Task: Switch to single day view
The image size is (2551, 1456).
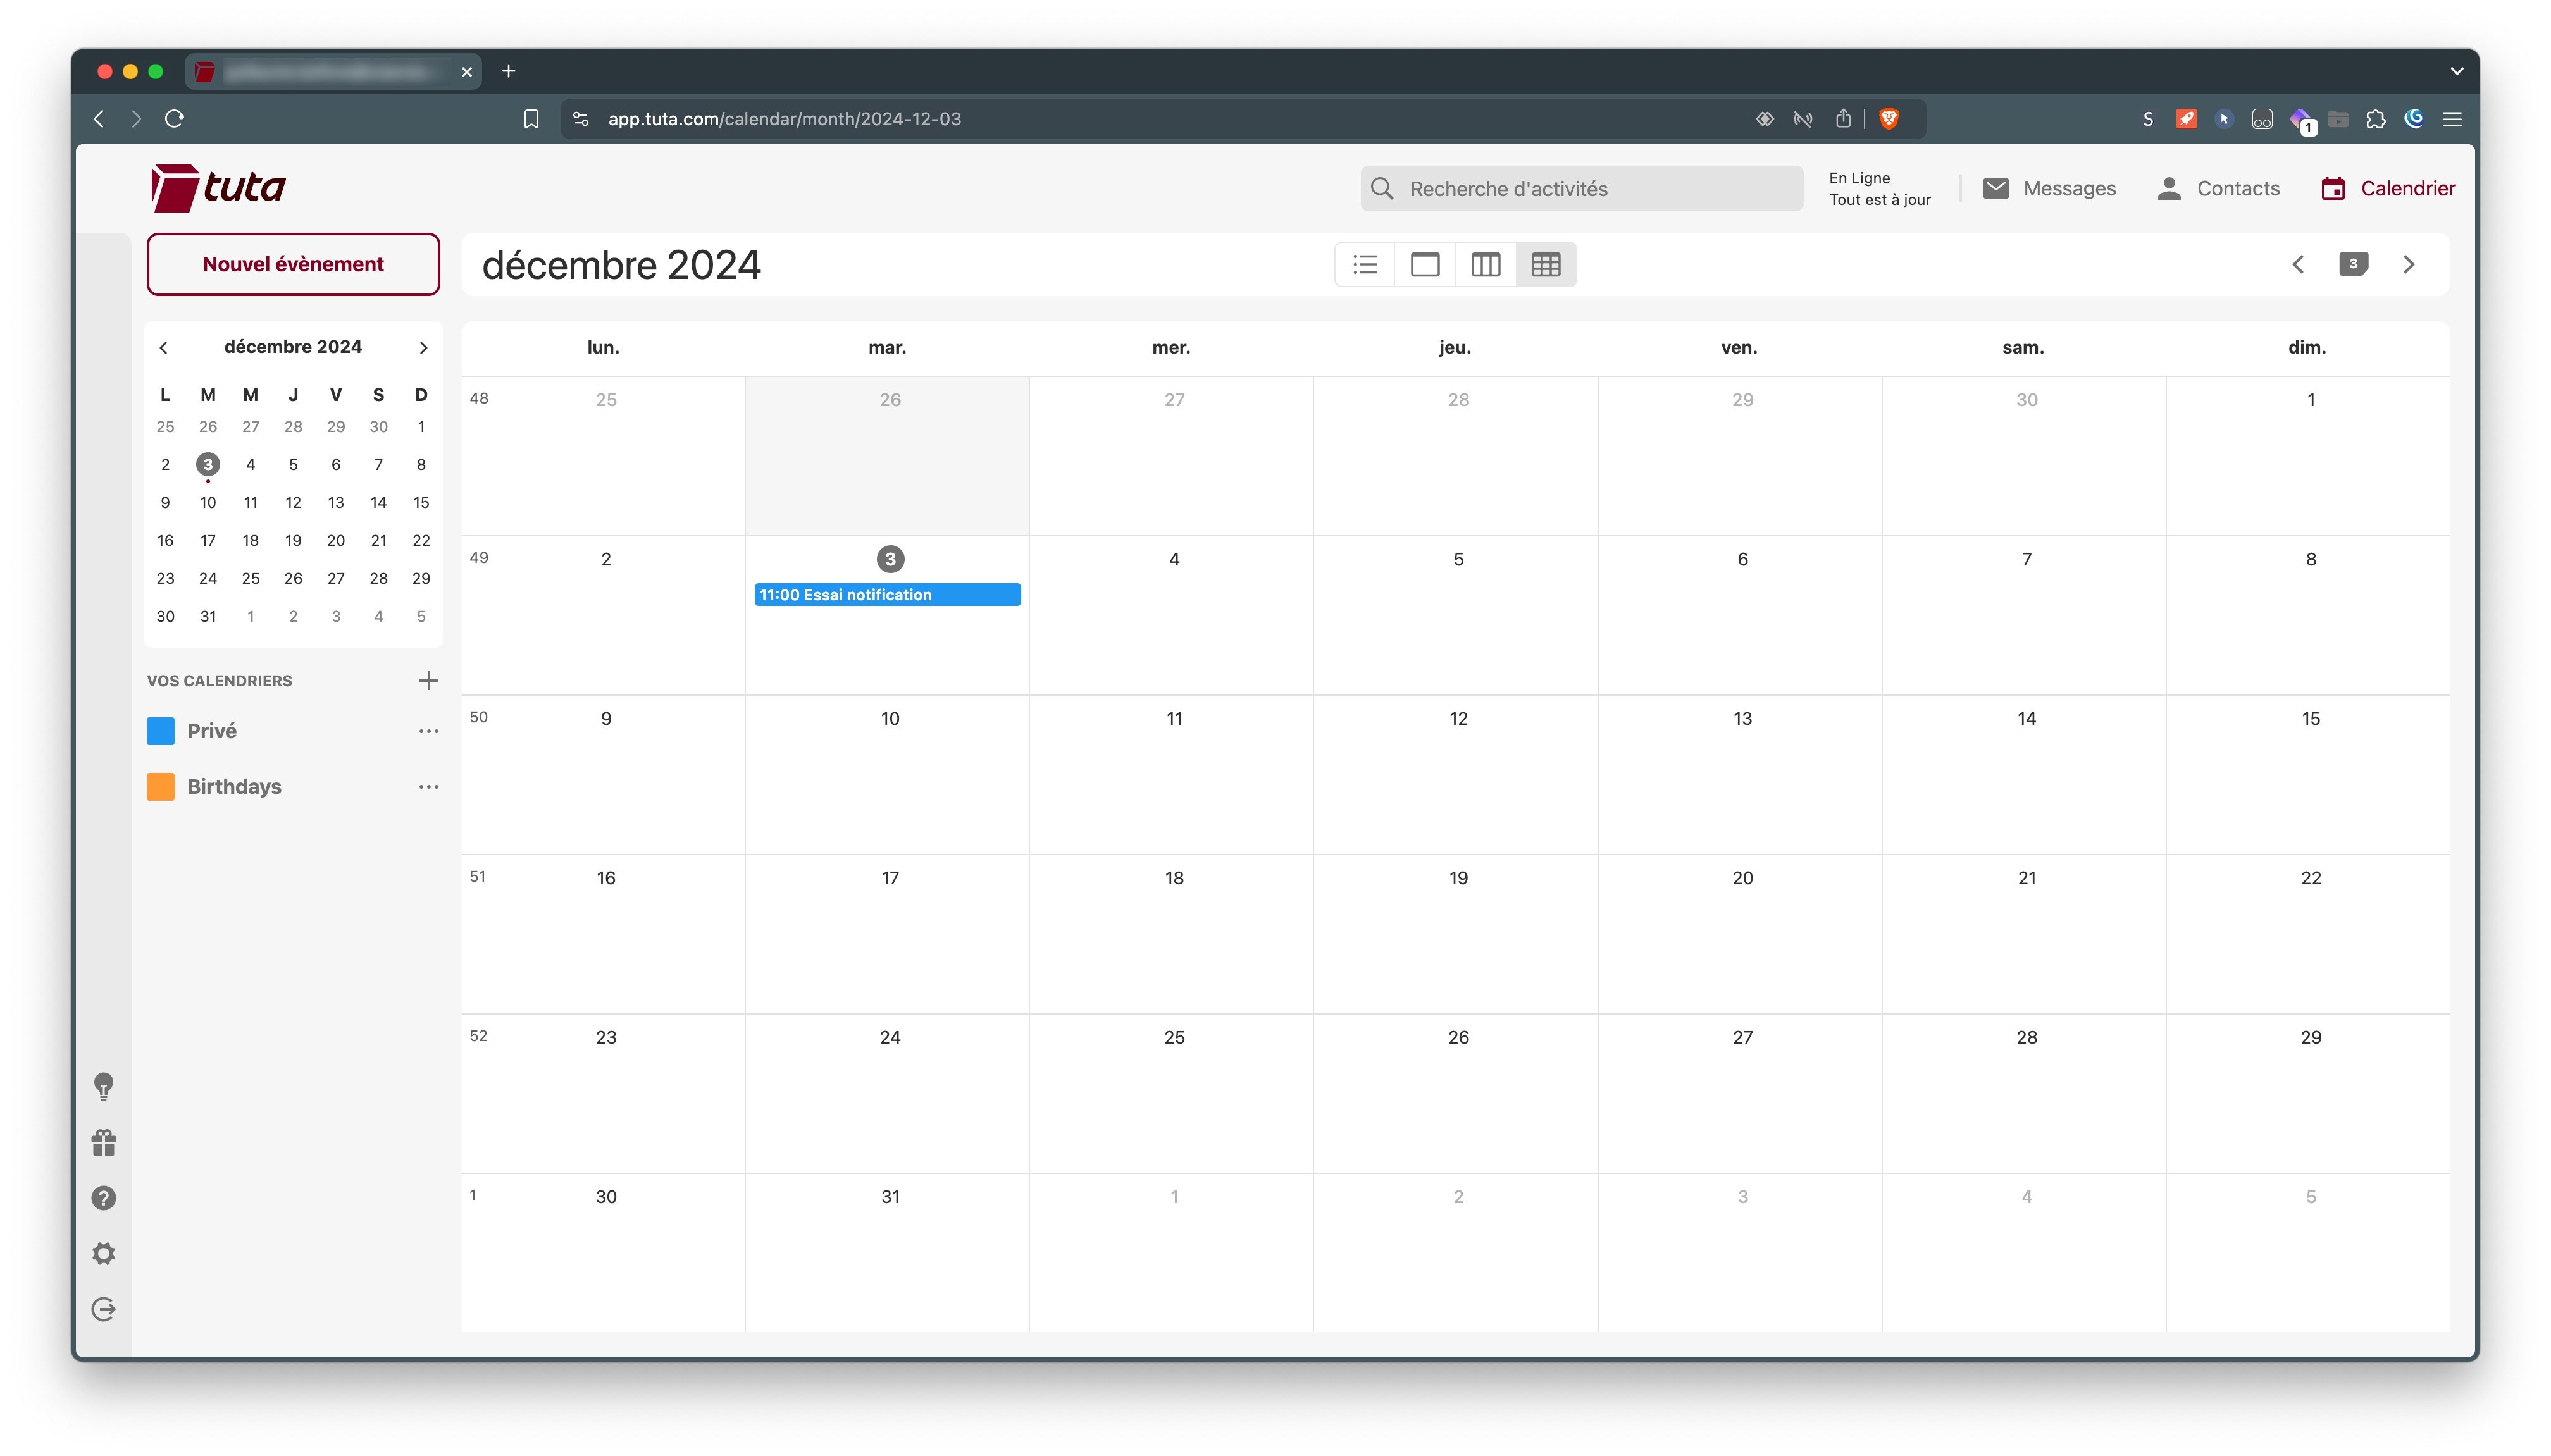Action: pos(1425,265)
